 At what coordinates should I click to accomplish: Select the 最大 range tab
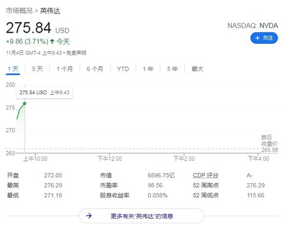coord(197,69)
